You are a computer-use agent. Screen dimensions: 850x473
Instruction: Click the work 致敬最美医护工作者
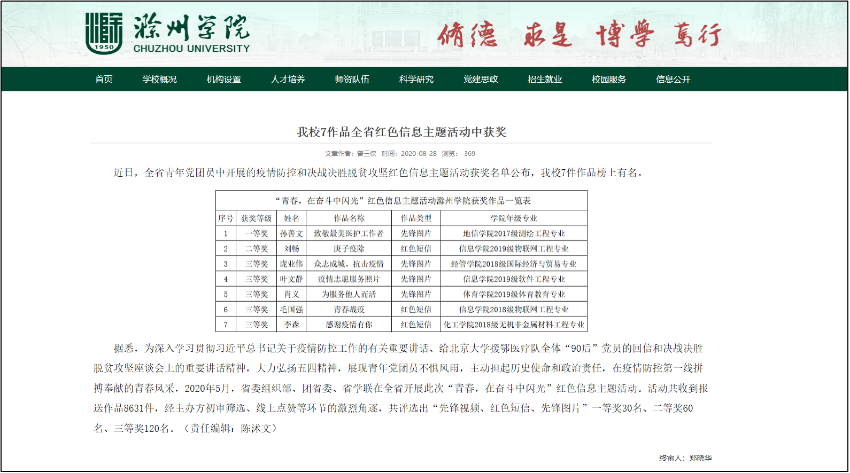point(349,234)
